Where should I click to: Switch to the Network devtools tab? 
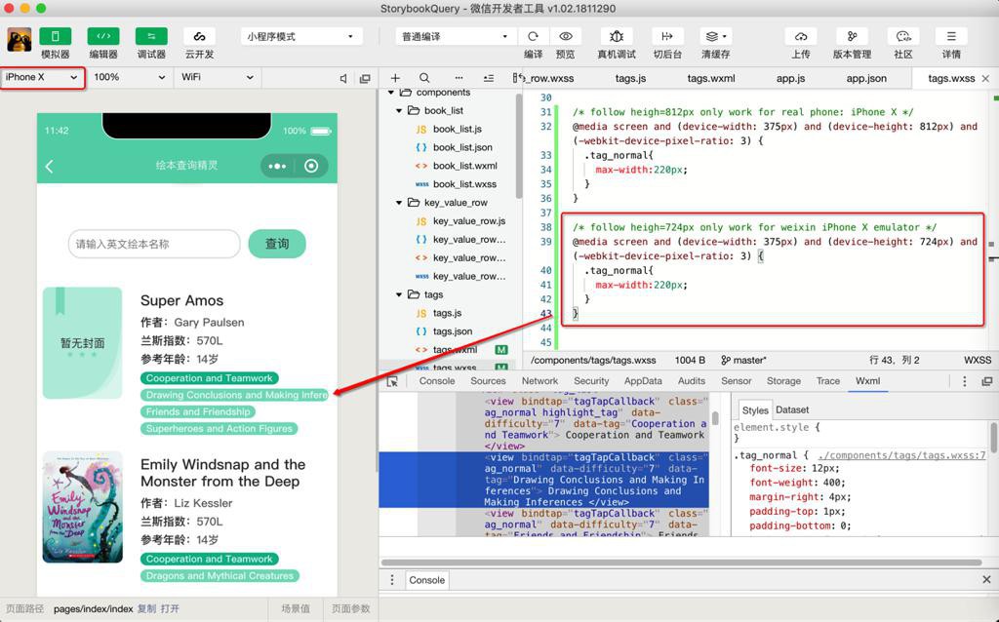[539, 381]
